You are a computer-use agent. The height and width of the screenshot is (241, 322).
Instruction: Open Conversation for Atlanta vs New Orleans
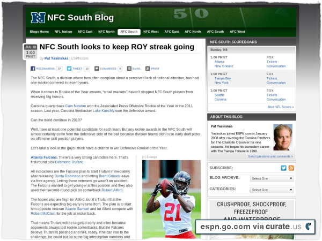276,66
